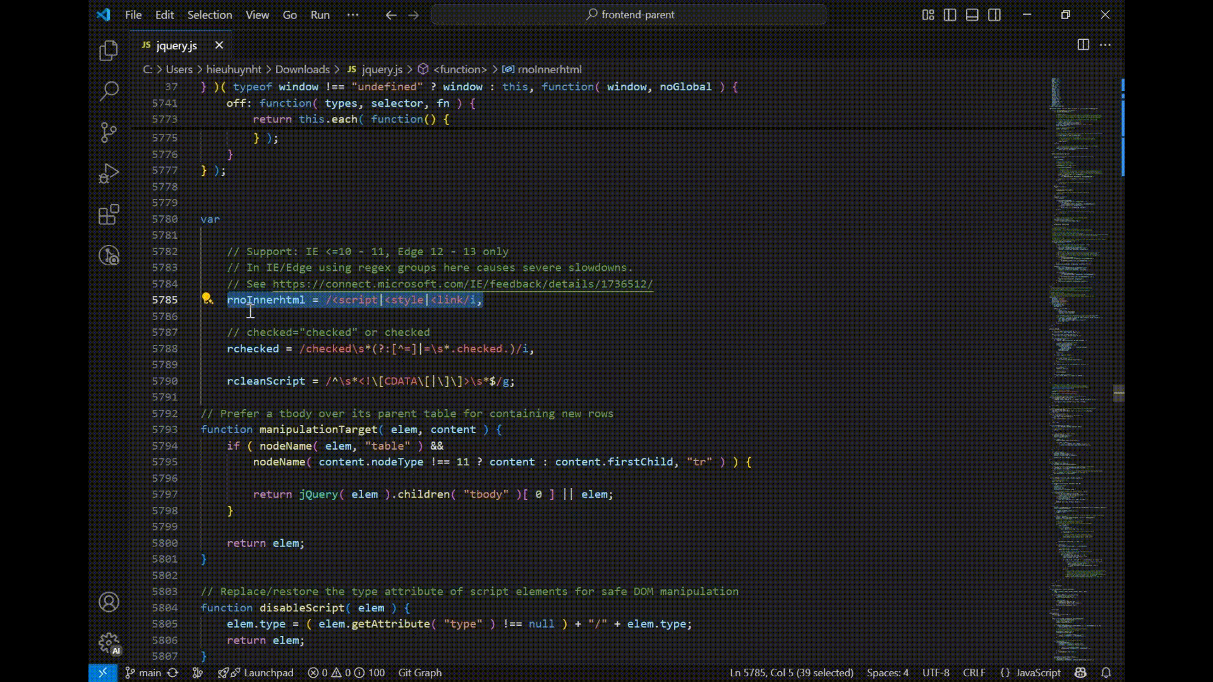Toggle the secondary side bar layout button

click(x=994, y=15)
